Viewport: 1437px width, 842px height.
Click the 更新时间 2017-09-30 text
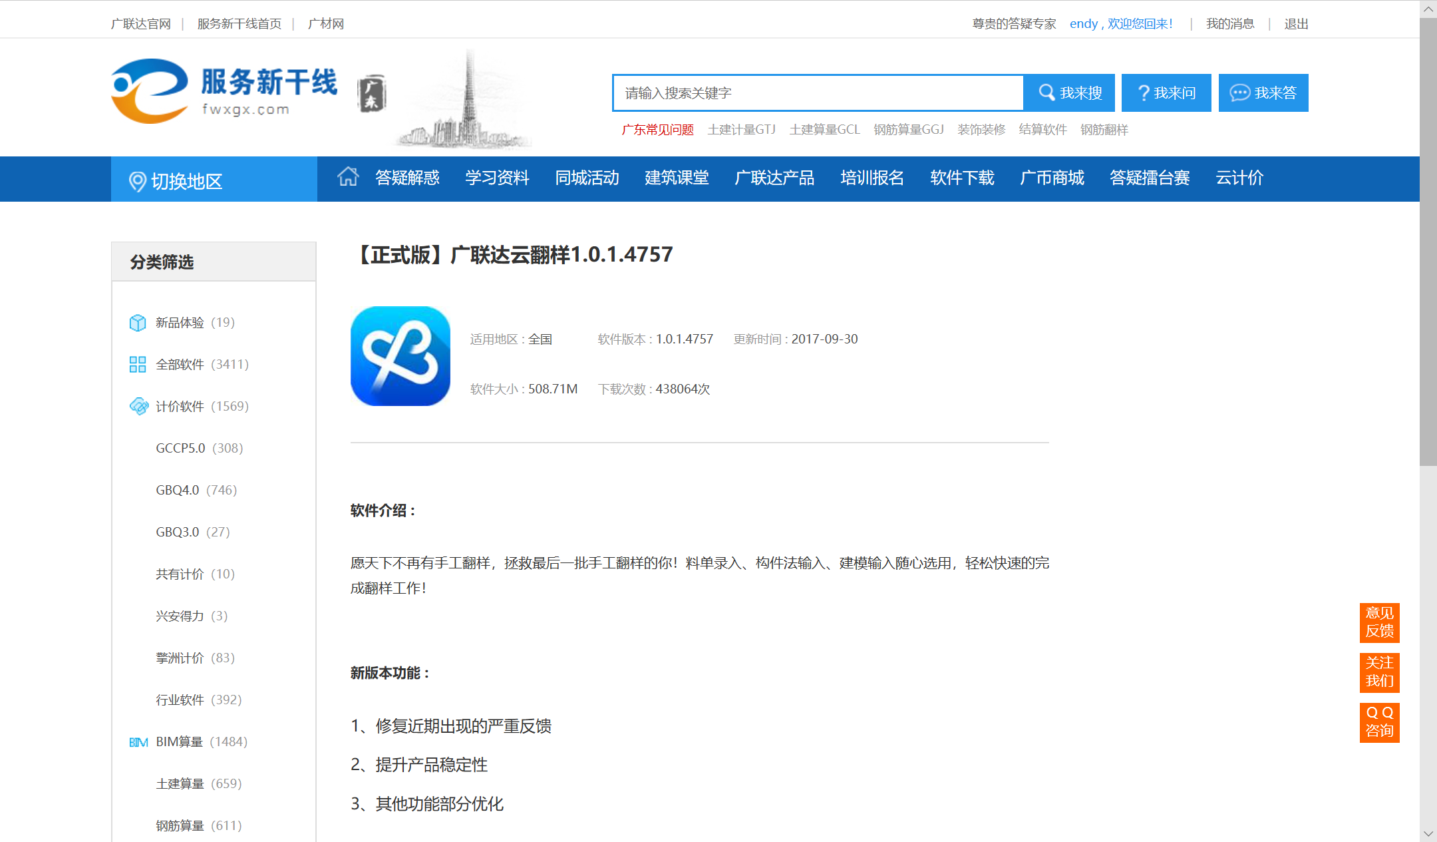coord(796,339)
